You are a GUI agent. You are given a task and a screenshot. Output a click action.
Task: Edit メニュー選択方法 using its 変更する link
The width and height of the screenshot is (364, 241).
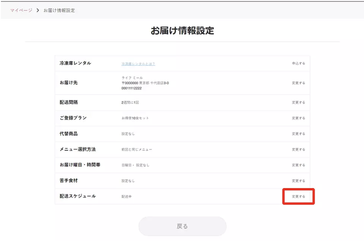pyautogui.click(x=298, y=149)
